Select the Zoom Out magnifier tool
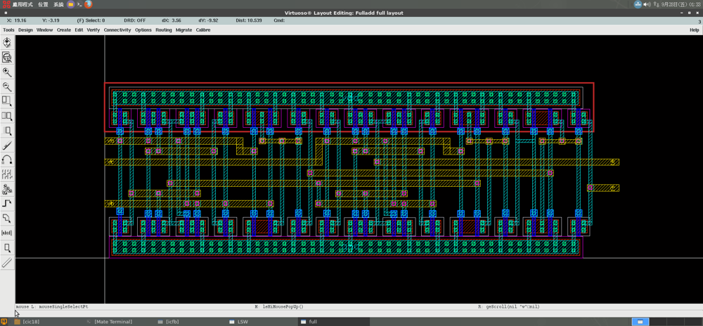Screen dimensions: 703x326 click(7, 87)
